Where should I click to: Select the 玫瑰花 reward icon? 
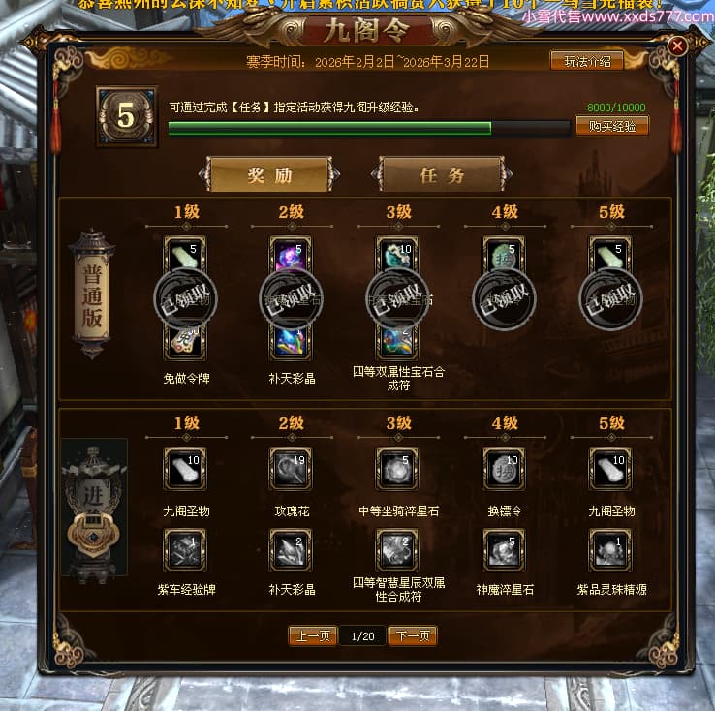pos(291,469)
